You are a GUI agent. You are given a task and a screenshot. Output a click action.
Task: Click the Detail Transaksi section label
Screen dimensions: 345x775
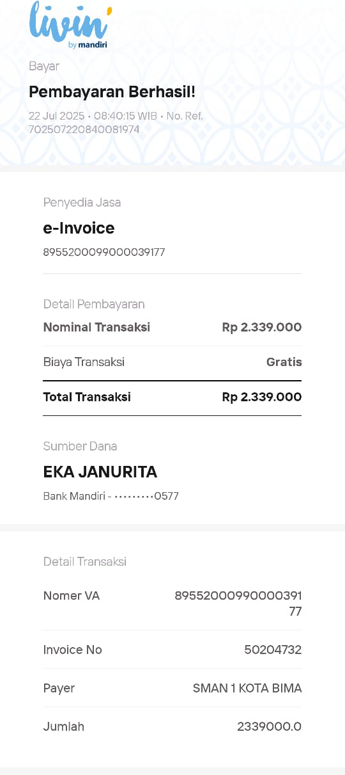[85, 561]
